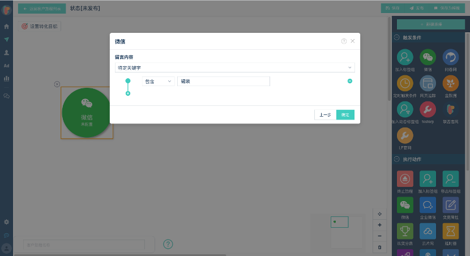Open the 包含 operator dropdown

[x=158, y=81]
